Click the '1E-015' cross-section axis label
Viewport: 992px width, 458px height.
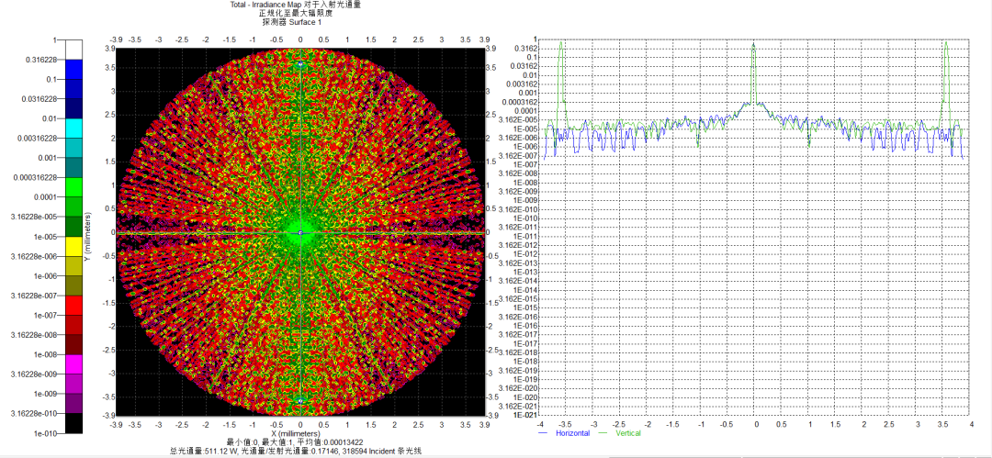coord(524,307)
